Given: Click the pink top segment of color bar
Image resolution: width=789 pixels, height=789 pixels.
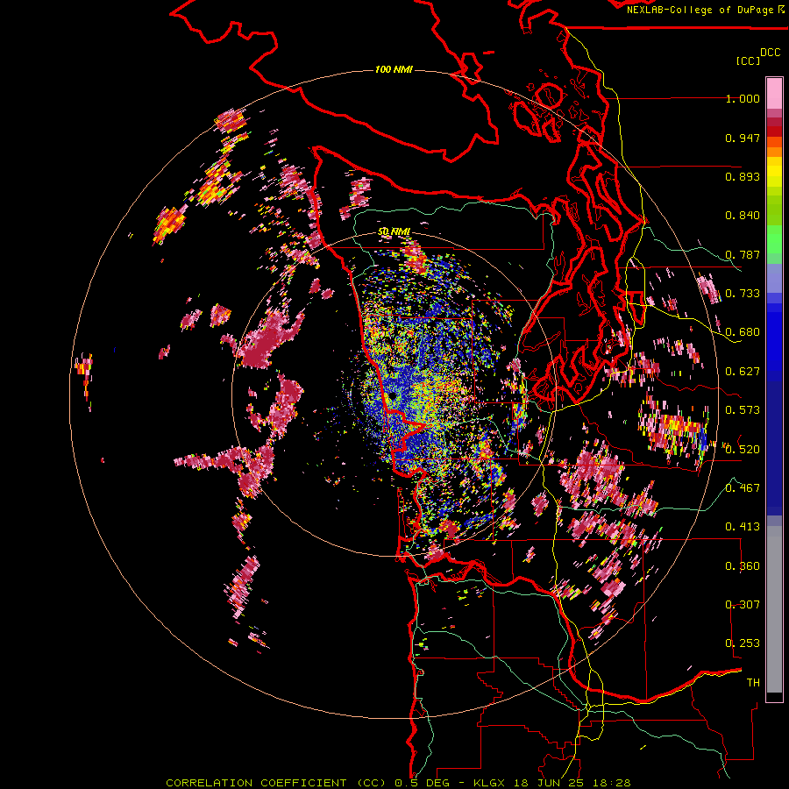Looking at the screenshot, I should coord(774,93).
